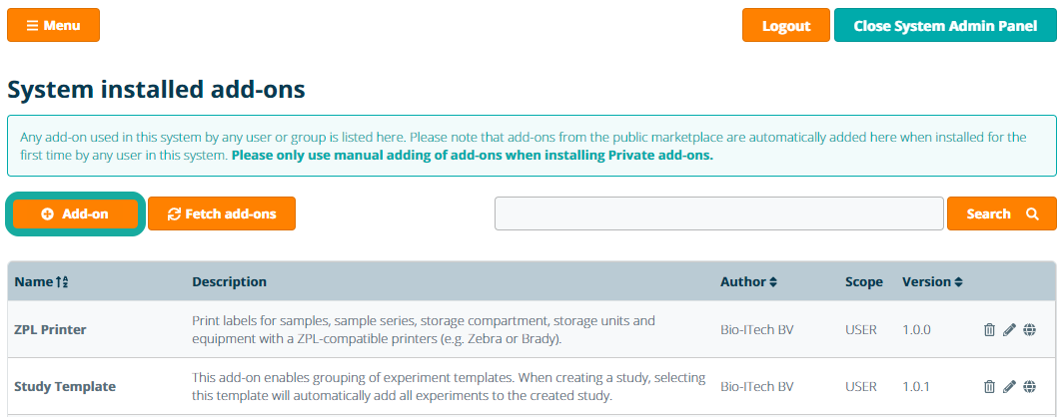The width and height of the screenshot is (1064, 417).
Task: Sort add-ons by the Name column
Action: coord(41,282)
